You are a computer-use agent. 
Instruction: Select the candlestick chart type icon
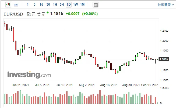[8, 5]
